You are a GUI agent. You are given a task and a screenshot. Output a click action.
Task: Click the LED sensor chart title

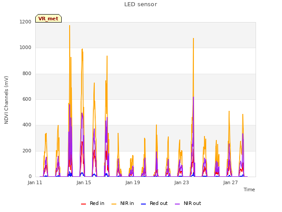(141, 4)
